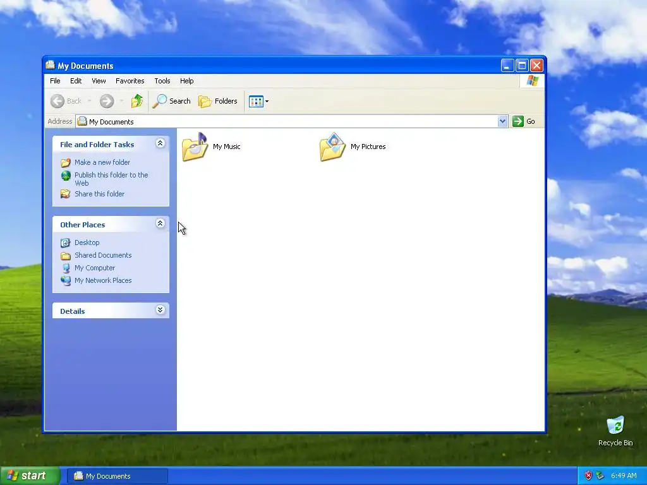Screen dimensions: 647x485
Task: Minimize the My Documents window
Action: pos(507,65)
